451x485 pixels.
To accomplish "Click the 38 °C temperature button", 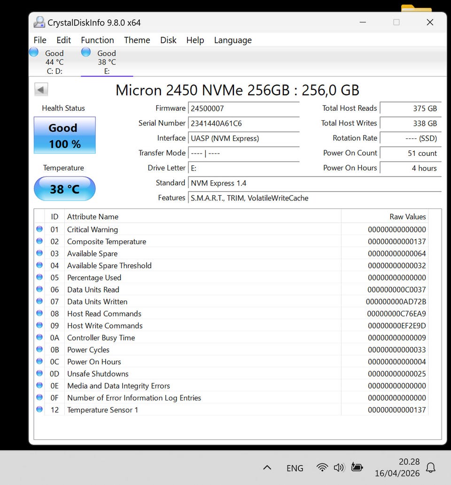I will tap(64, 189).
